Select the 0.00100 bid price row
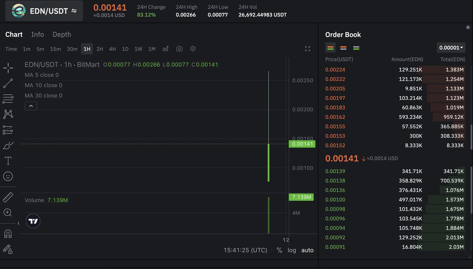This screenshot has height=269, width=473. (395, 200)
